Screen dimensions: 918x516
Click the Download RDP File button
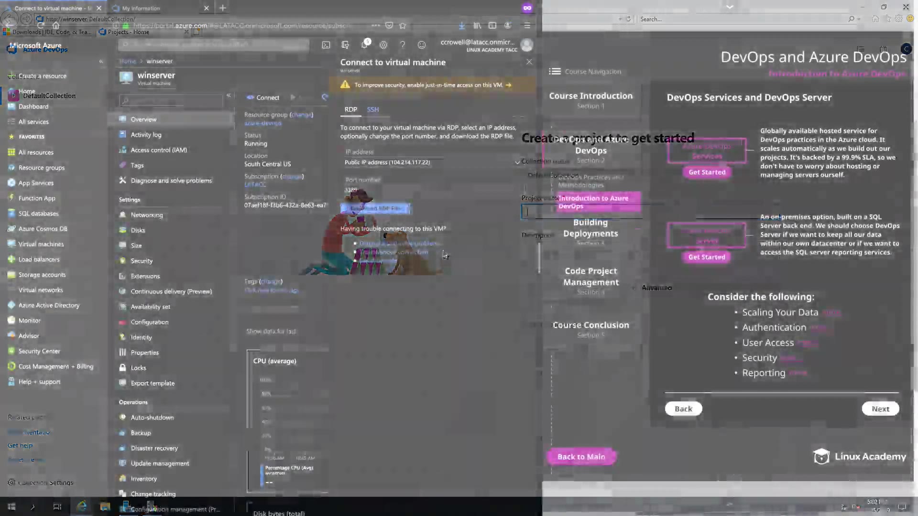(376, 208)
